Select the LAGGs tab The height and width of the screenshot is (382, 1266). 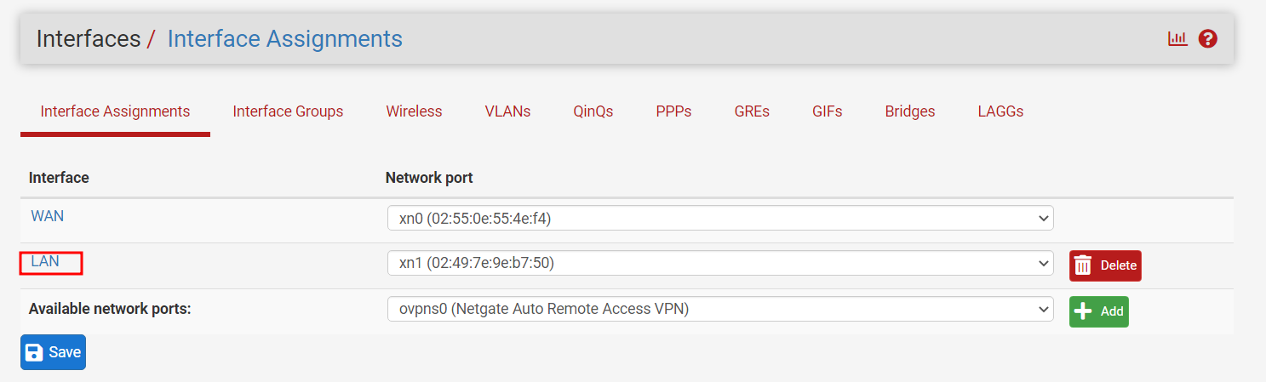(1000, 111)
